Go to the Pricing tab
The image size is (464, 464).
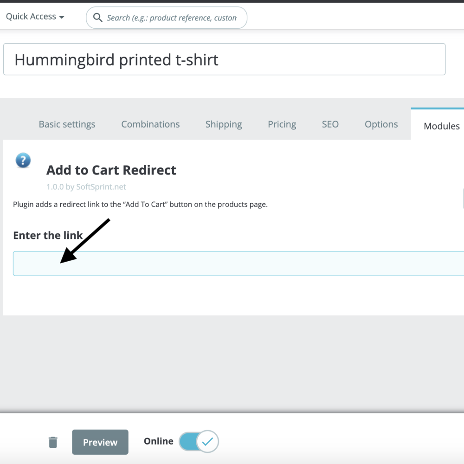coord(282,124)
